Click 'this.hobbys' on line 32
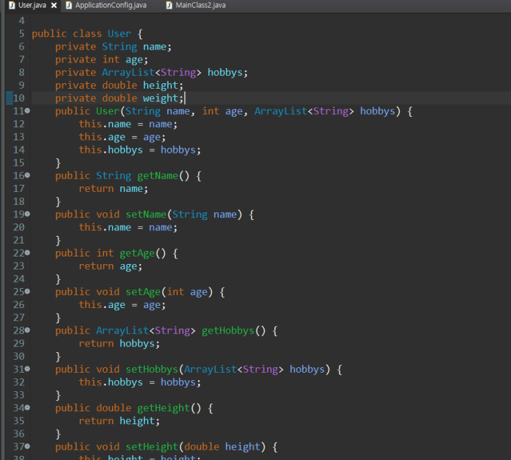Screen dimensions: 511x460 (x=111, y=382)
